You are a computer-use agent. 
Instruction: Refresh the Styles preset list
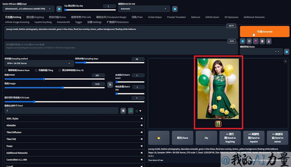[287, 52]
